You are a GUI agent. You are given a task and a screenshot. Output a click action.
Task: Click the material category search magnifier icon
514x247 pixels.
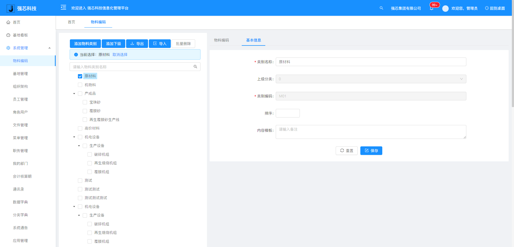195,67
